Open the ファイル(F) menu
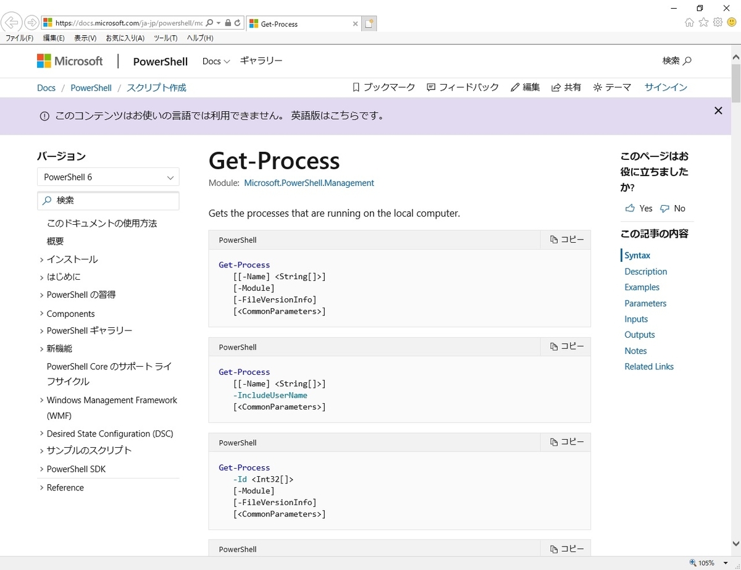This screenshot has width=741, height=570. (19, 38)
